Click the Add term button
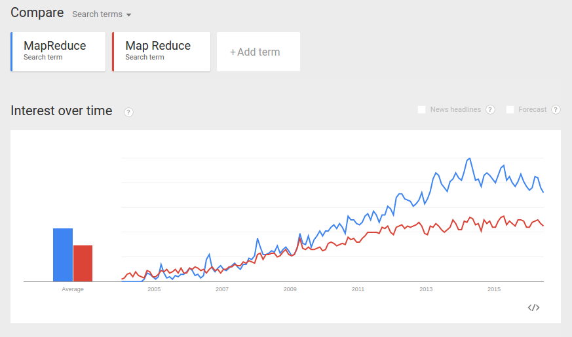The width and height of the screenshot is (572, 337). 258,52
